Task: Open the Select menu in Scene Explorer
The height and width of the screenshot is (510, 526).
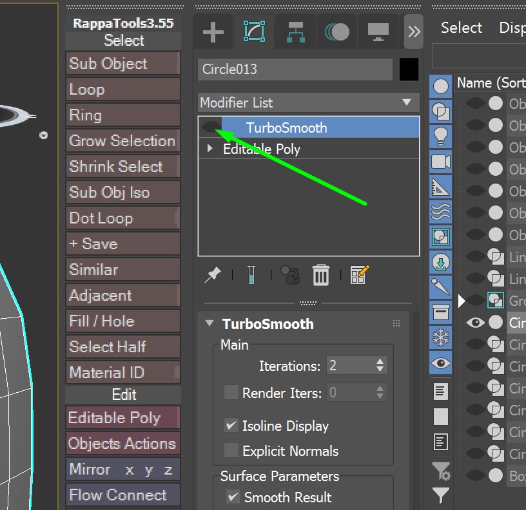Action: (462, 28)
